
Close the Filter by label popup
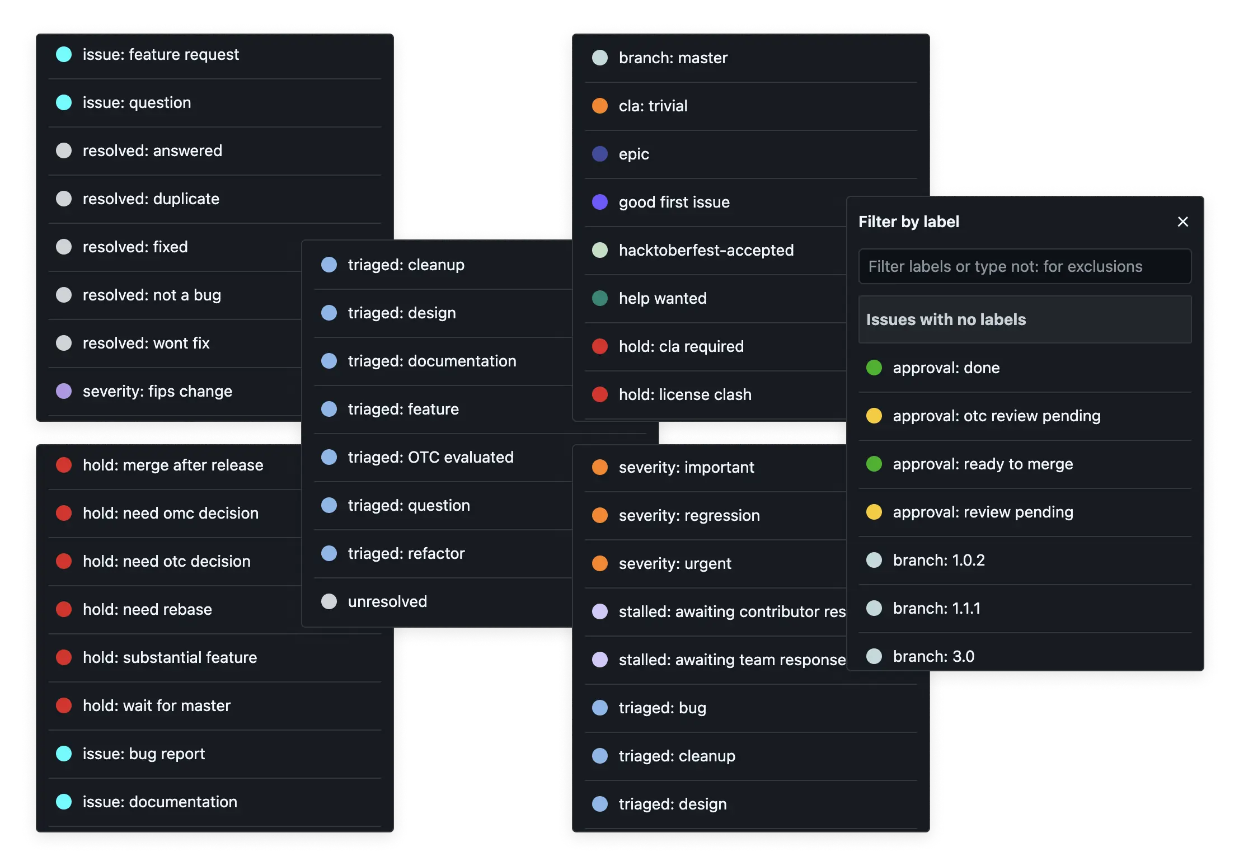[1182, 222]
